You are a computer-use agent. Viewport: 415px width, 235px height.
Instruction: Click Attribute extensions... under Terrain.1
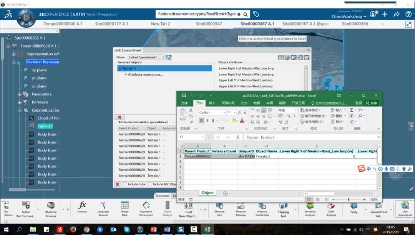(x=145, y=74)
